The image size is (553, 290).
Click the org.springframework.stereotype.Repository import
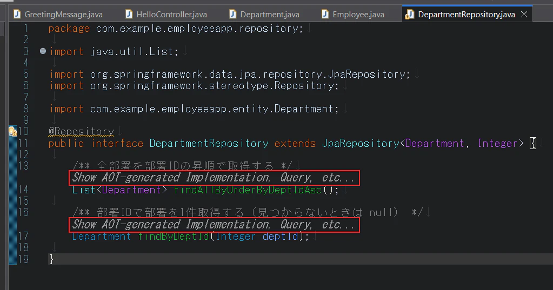coord(194,86)
